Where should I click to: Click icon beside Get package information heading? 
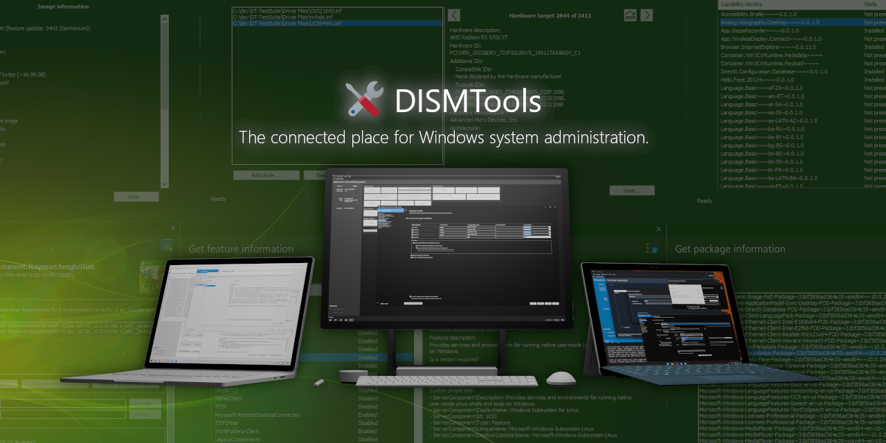click(652, 248)
